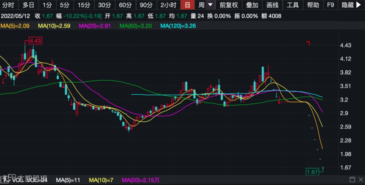Click the F9 button
Image resolution: width=365 pixels, height=185 pixels.
coord(330,5)
